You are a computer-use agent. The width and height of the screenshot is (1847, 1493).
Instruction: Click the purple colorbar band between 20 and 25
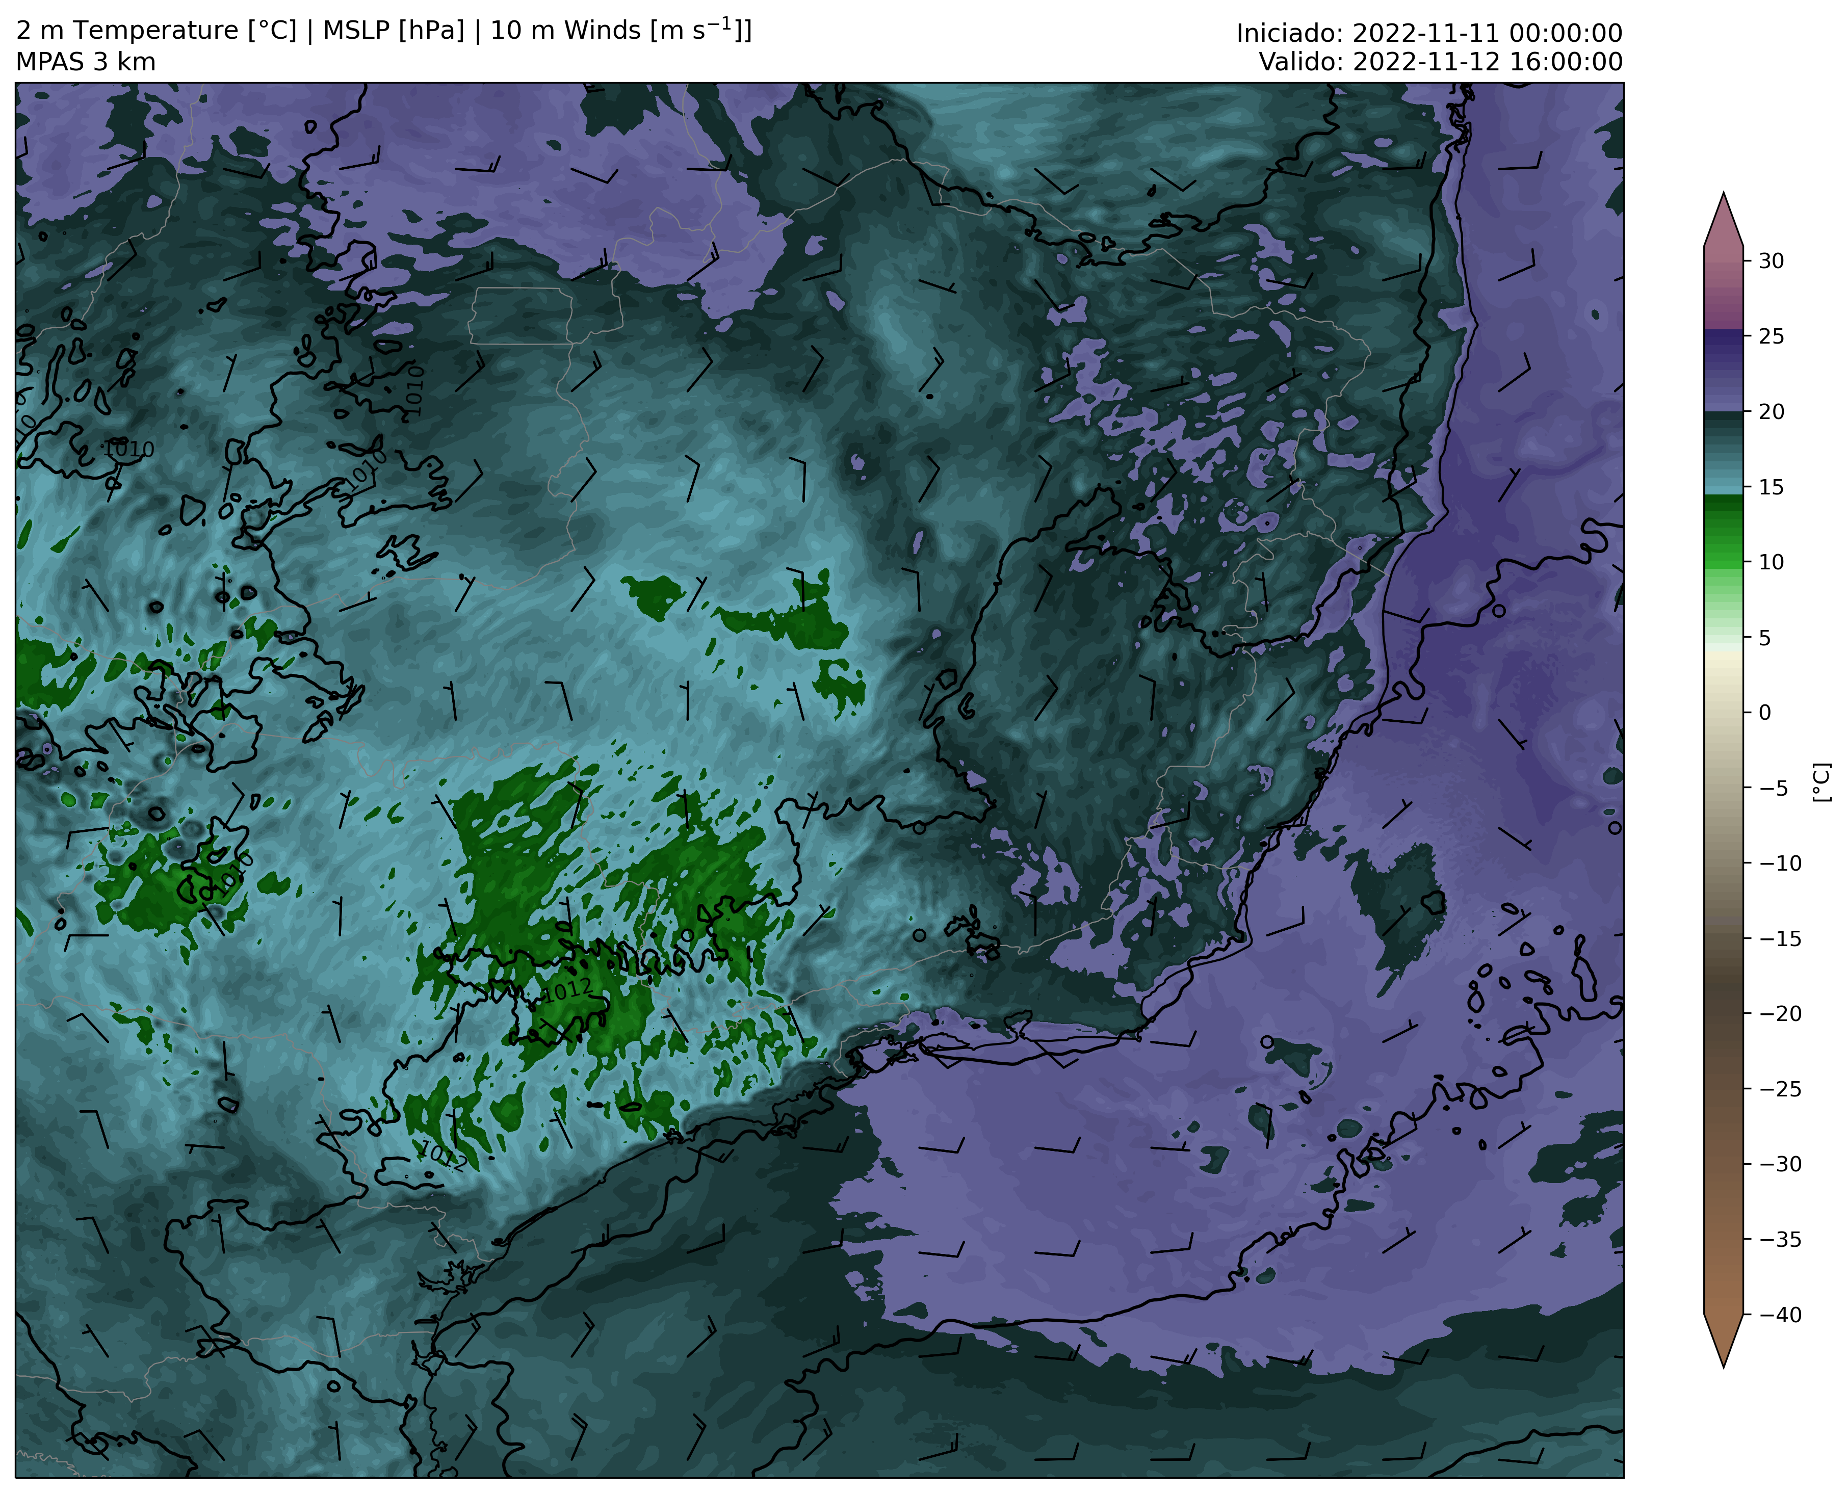1723,370
